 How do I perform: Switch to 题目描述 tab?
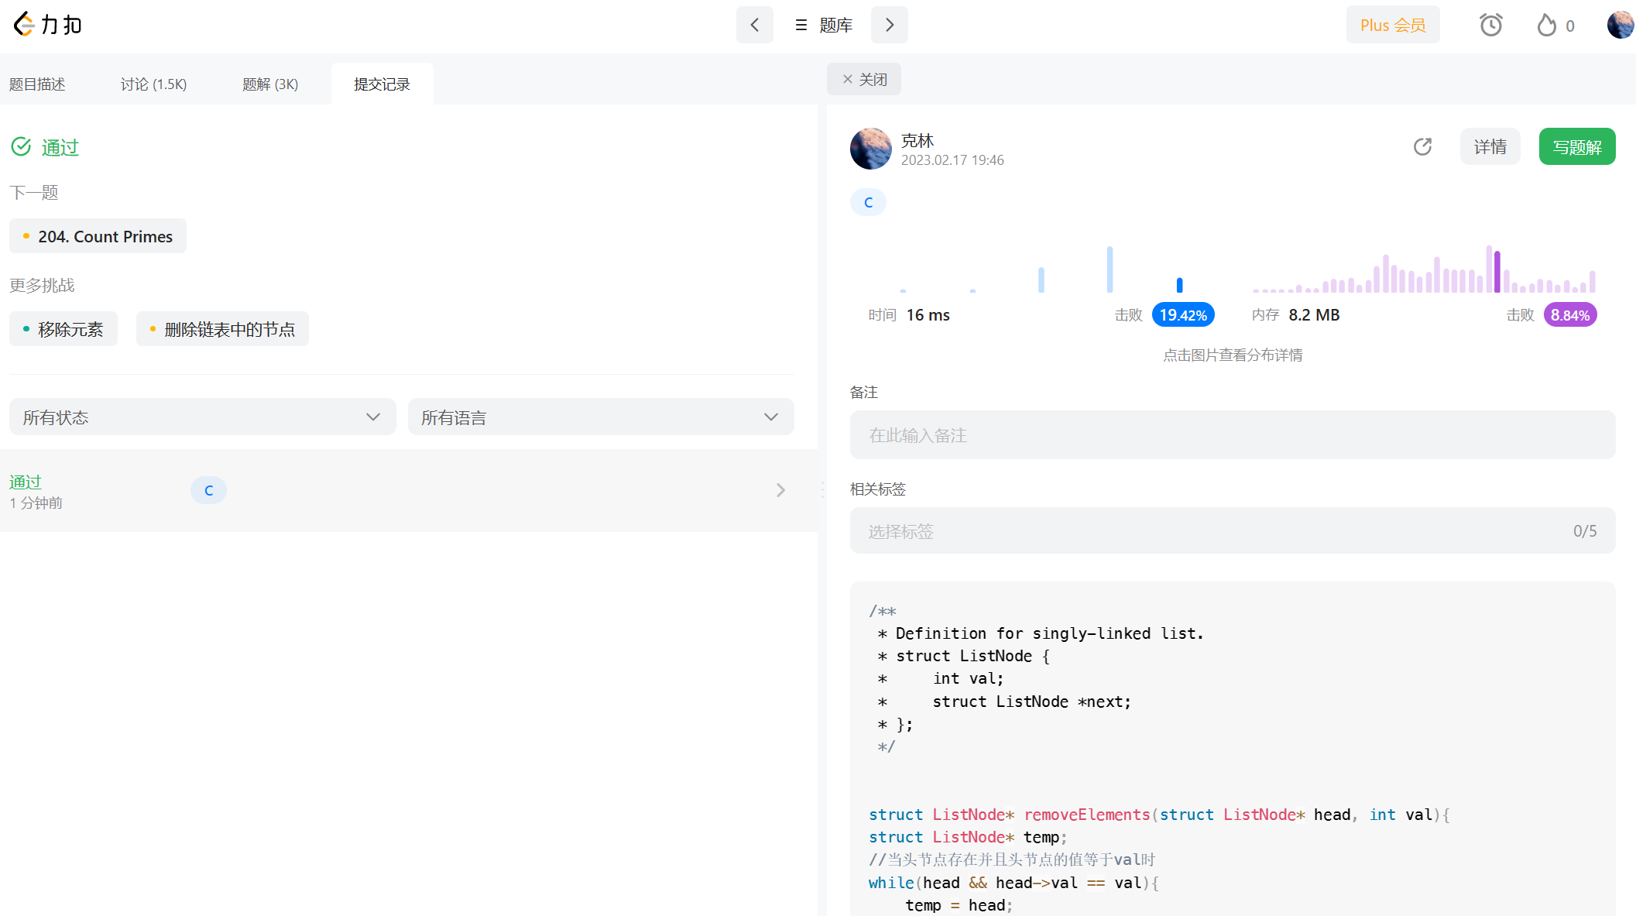[37, 84]
